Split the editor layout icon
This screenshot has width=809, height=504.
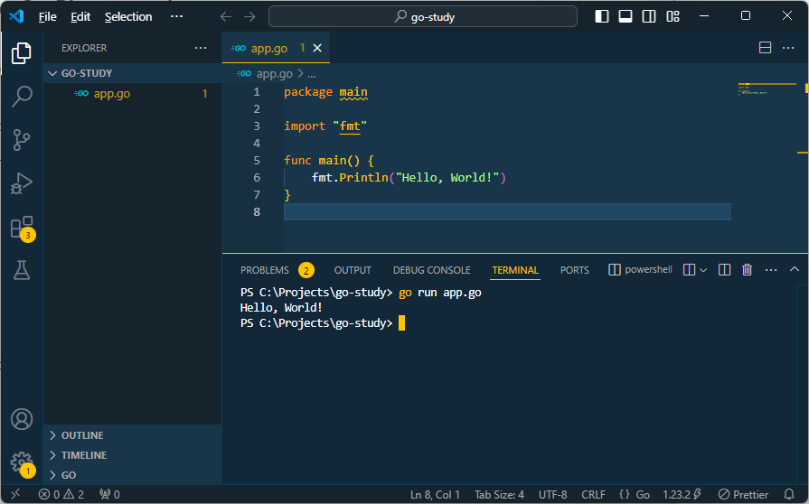click(x=765, y=48)
